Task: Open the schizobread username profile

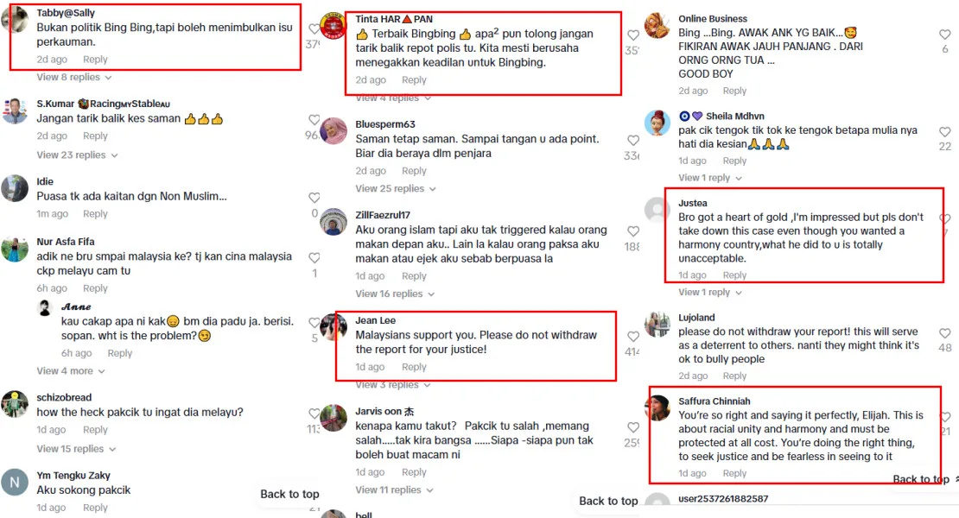Action: click(x=64, y=398)
